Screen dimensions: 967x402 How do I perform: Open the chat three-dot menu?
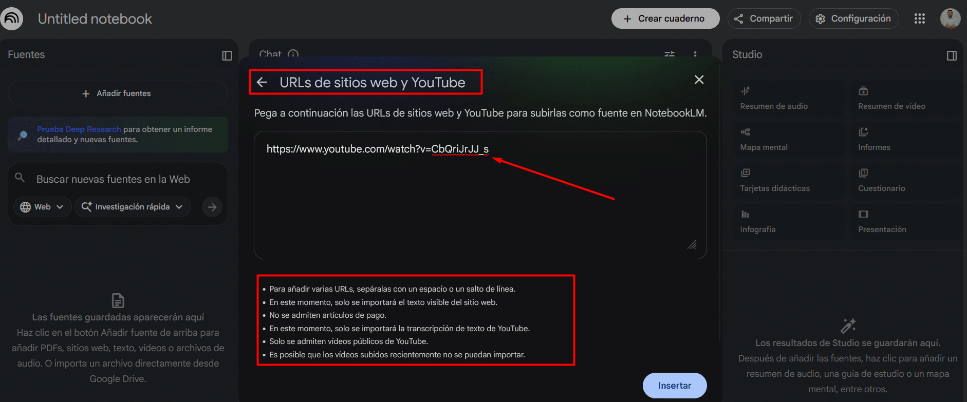tap(695, 54)
